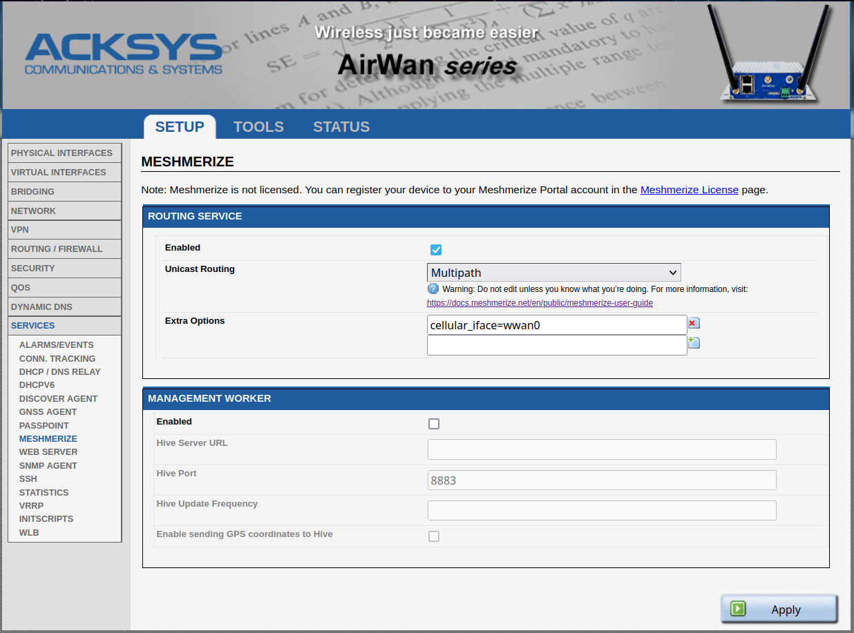Open the Unicast Routing dropdown
This screenshot has height=633, width=854.
pyautogui.click(x=553, y=273)
